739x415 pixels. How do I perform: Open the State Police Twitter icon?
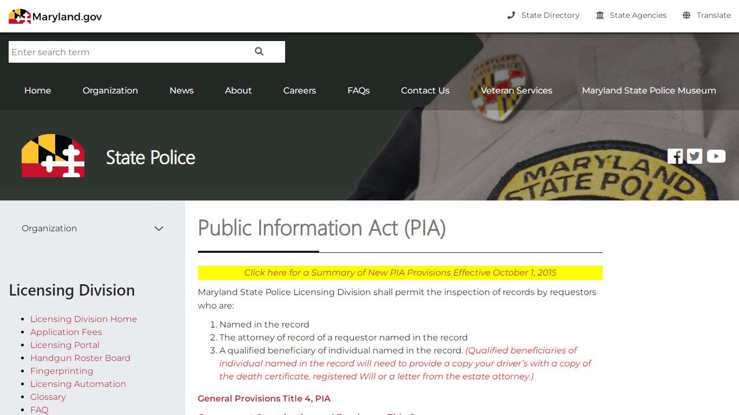coord(695,156)
